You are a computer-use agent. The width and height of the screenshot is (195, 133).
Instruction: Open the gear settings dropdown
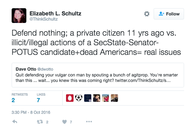[147, 14]
